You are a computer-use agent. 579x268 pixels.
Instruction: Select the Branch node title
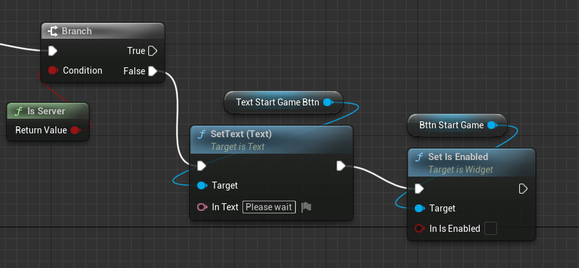pyautogui.click(x=76, y=31)
